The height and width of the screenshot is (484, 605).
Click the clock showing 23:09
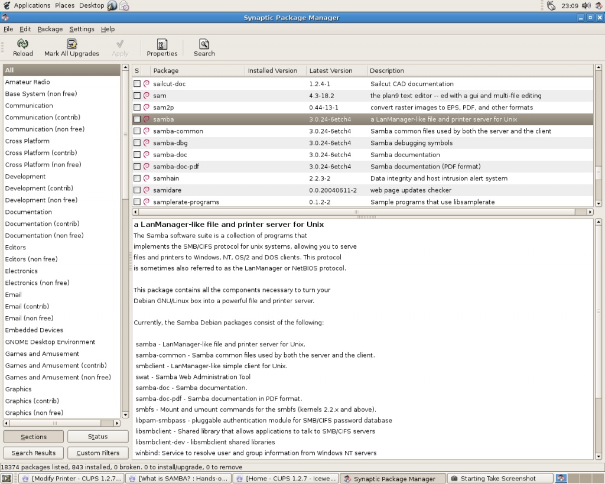pyautogui.click(x=570, y=6)
